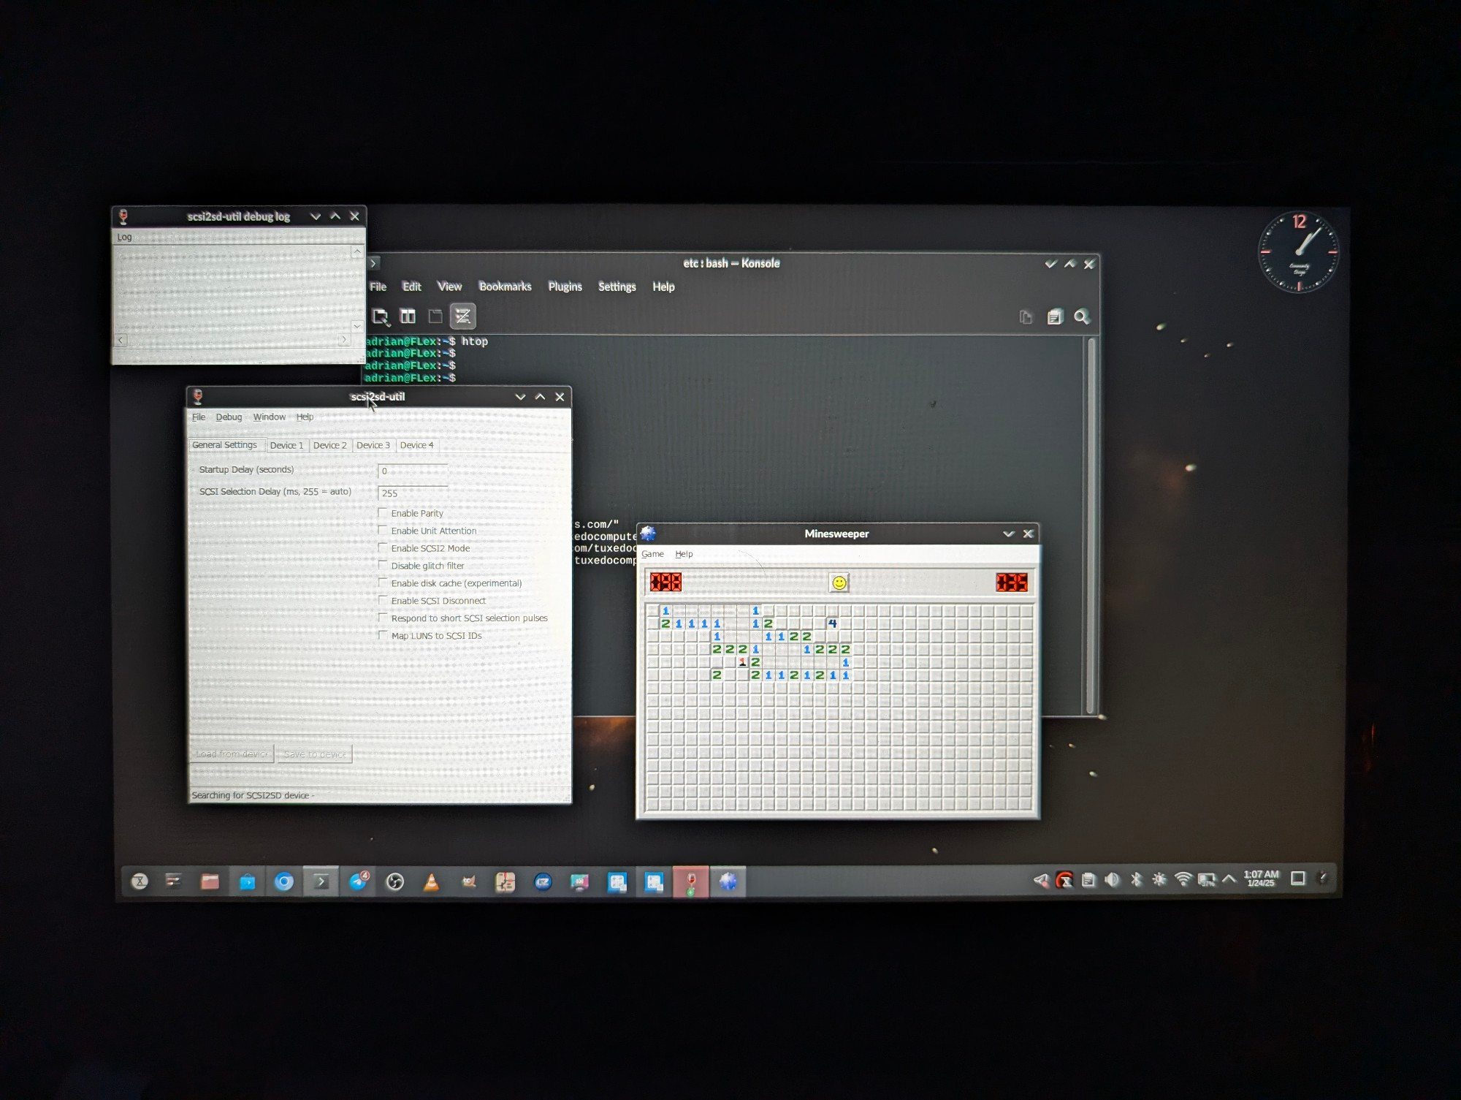Check Enable SCSI2 Mode option
This screenshot has height=1100, width=1461.
point(383,548)
